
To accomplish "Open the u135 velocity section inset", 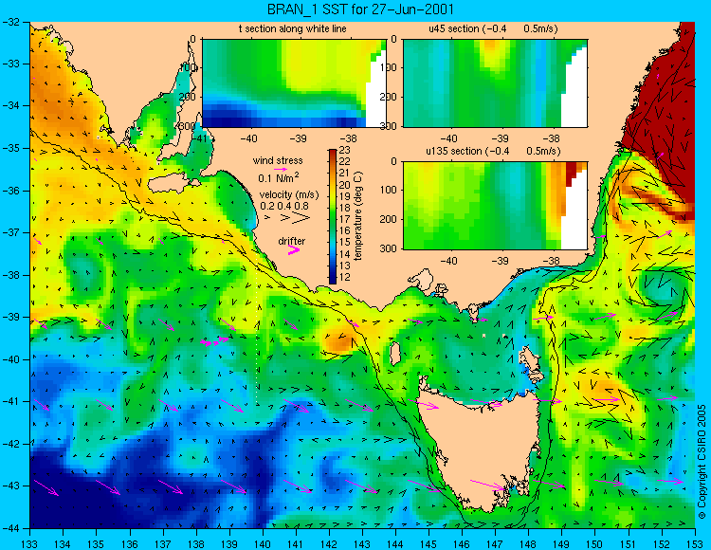I will [495, 206].
